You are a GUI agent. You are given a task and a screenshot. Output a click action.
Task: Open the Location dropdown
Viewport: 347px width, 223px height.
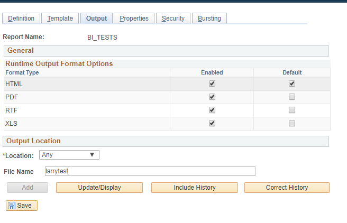click(x=69, y=155)
